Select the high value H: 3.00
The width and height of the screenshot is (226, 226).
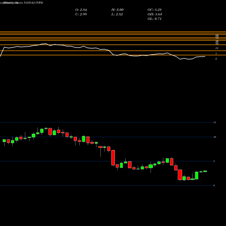click(x=118, y=10)
